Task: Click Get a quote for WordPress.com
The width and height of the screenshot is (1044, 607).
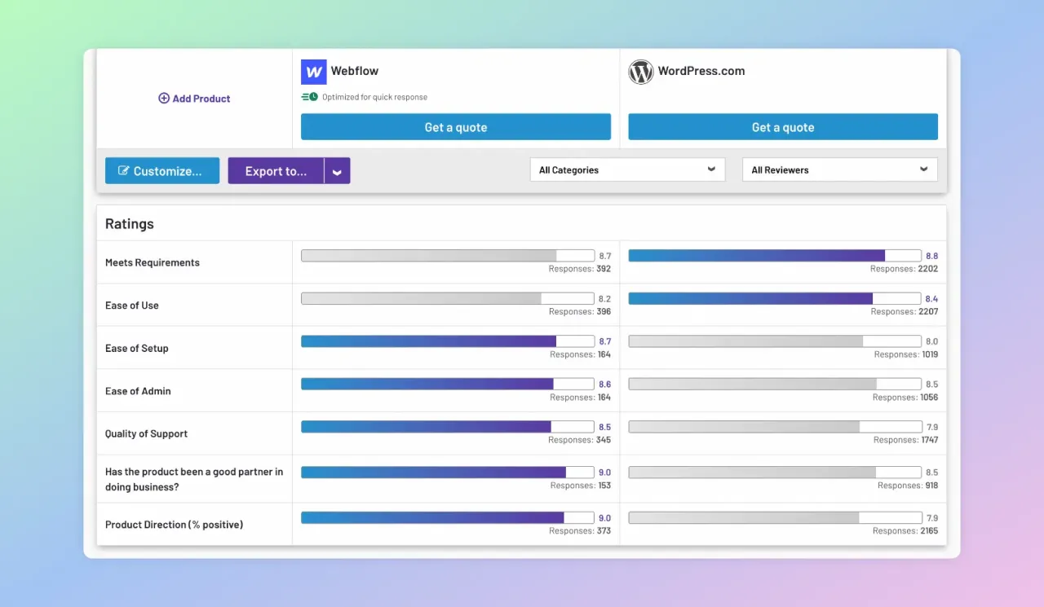Action: click(x=782, y=127)
